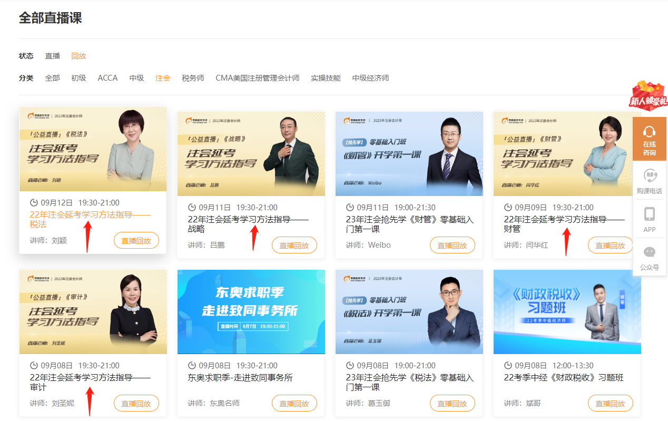Click clock icon on 财管 09月09日 course
This screenshot has width=668, height=421.
508,208
